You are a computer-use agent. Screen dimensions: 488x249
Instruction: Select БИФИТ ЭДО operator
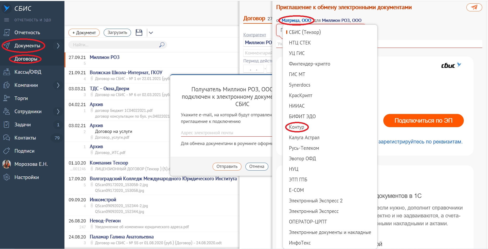click(330, 116)
